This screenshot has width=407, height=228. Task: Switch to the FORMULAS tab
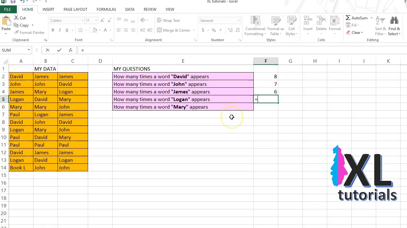(x=106, y=9)
